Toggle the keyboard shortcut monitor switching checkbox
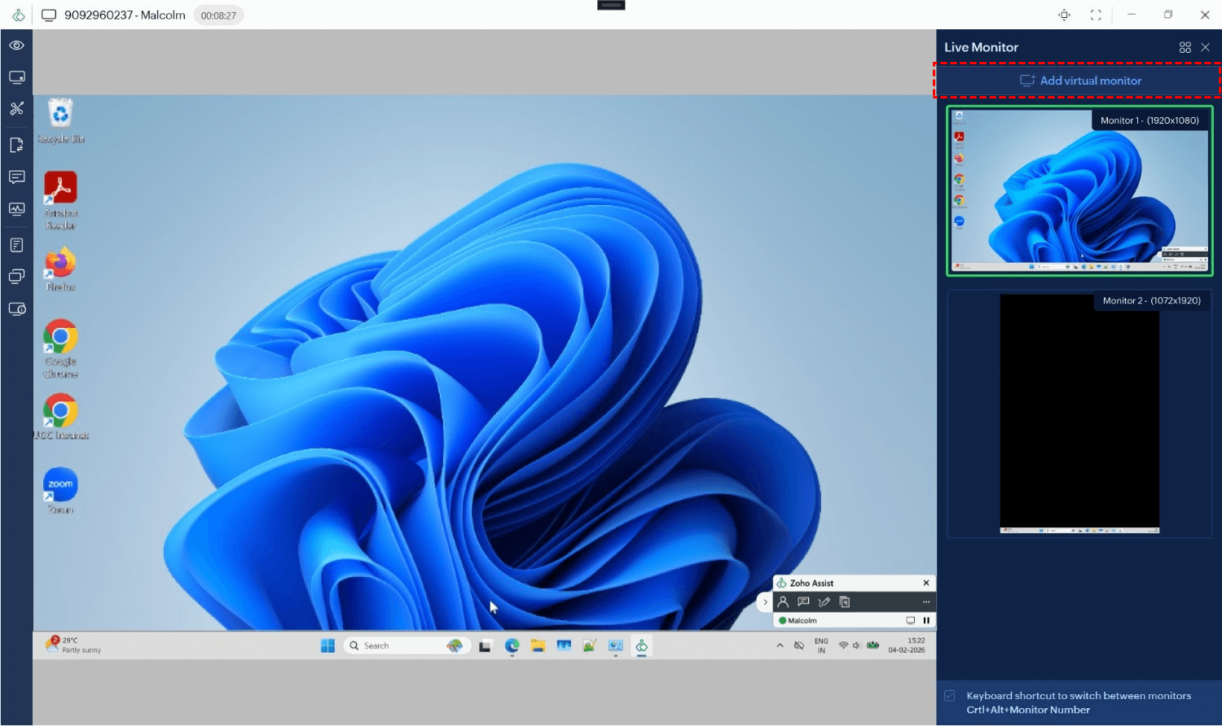Image resolution: width=1222 pixels, height=726 pixels. coord(950,696)
